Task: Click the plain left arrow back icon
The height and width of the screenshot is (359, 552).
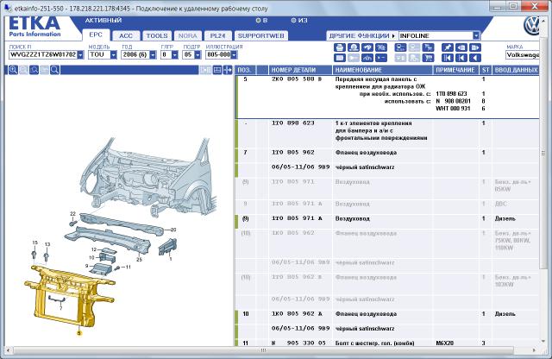Action: (475, 58)
